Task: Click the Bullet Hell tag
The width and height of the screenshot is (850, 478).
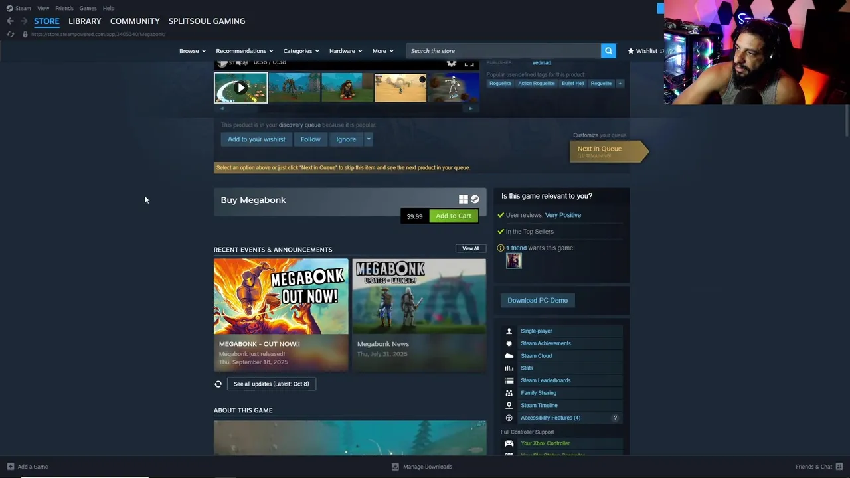Action: 572,84
